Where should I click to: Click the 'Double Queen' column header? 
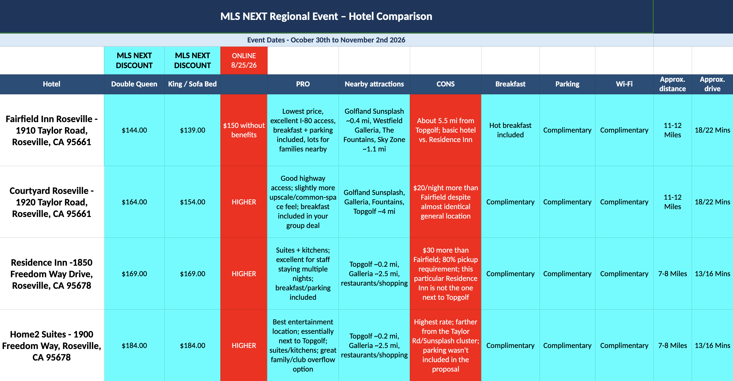pyautogui.click(x=134, y=84)
